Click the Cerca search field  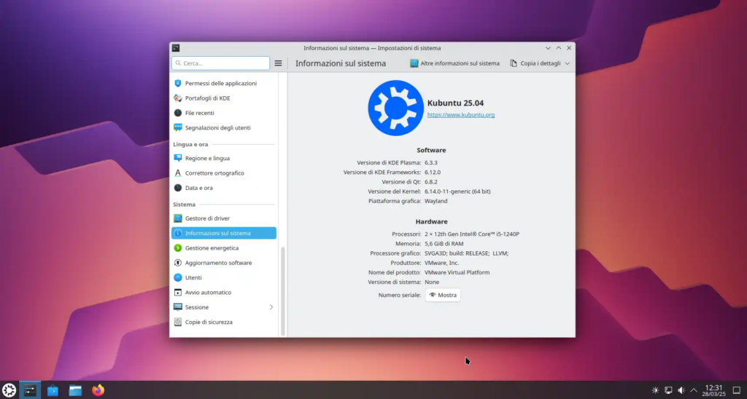click(220, 63)
